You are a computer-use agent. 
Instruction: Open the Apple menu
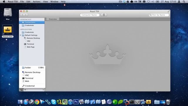(x=4, y=1)
